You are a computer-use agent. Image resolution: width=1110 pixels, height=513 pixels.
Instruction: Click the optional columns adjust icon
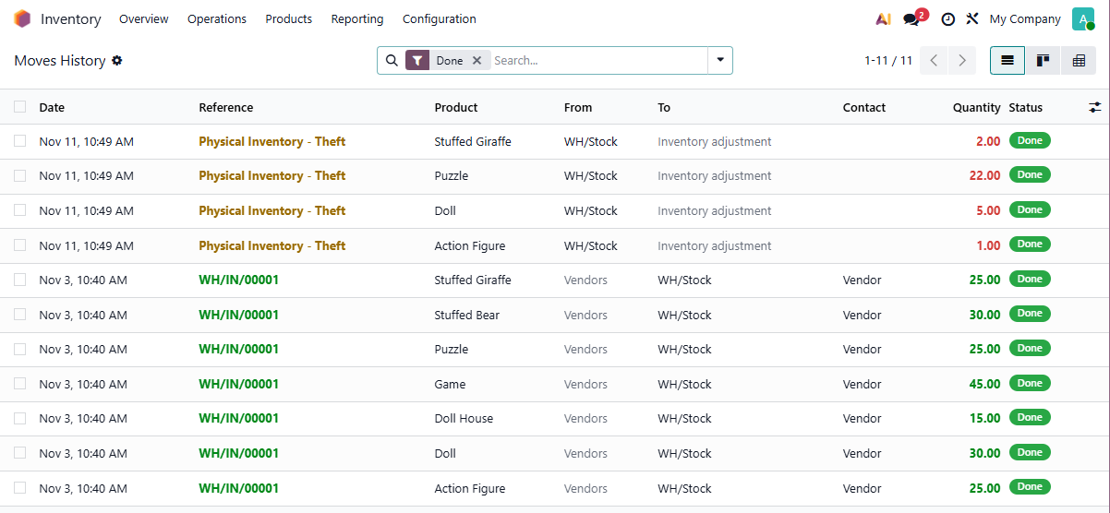1094,108
